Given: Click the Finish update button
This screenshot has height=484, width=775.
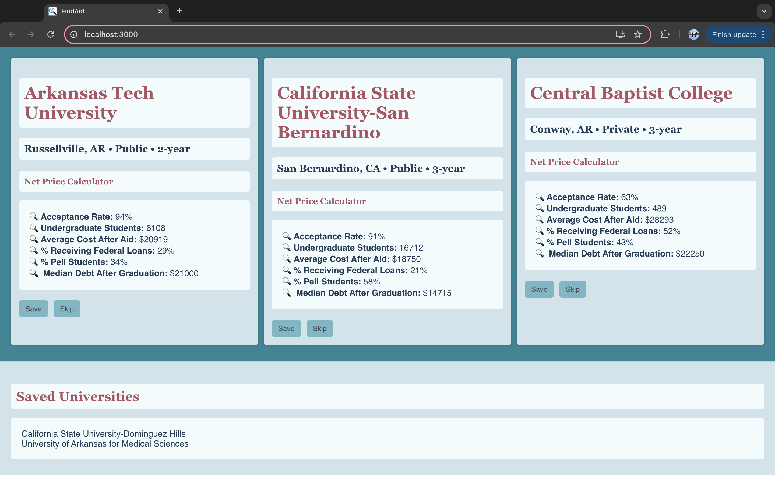Looking at the screenshot, I should [x=733, y=34].
